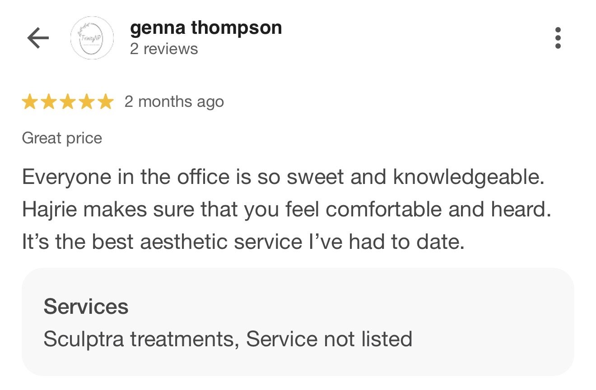Viewport: 596px width, 390px height.
Task: Click the word "knowledgeable" in the review
Action: (x=468, y=177)
